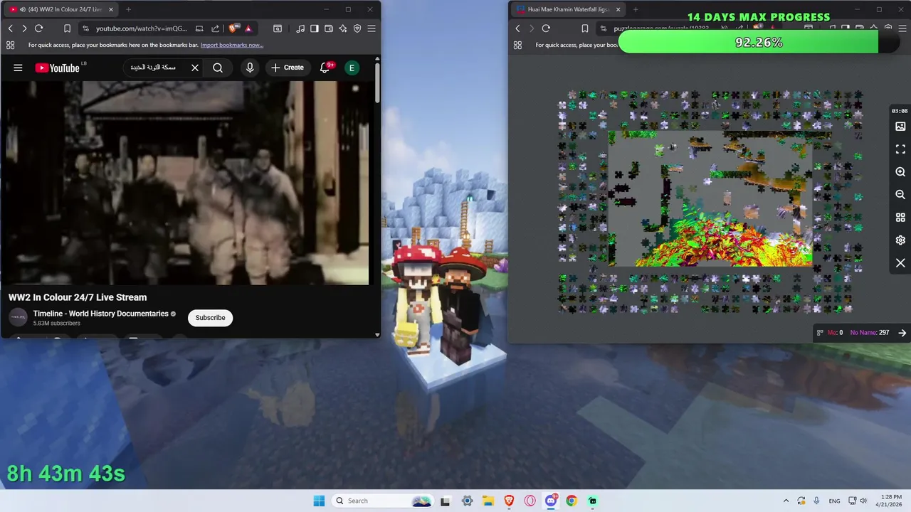The height and width of the screenshot is (512, 911).
Task: Open File Explorer from the taskbar
Action: pyautogui.click(x=488, y=501)
